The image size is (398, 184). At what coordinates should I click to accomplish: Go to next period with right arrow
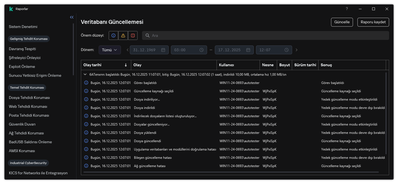point(297,50)
